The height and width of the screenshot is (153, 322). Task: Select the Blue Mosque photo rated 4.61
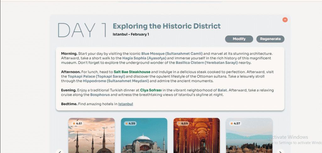(x=92, y=135)
